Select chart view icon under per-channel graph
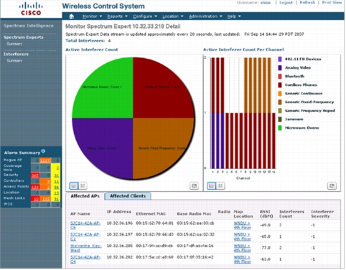 pyautogui.click(x=211, y=185)
